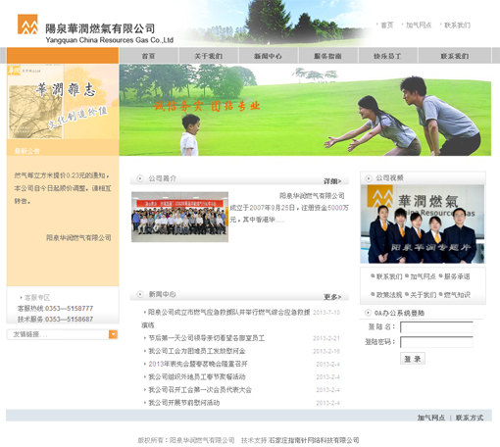Screen dimensions: 500x447
Task: Click the gas price increase announcement text
Action: pyautogui.click(x=63, y=188)
